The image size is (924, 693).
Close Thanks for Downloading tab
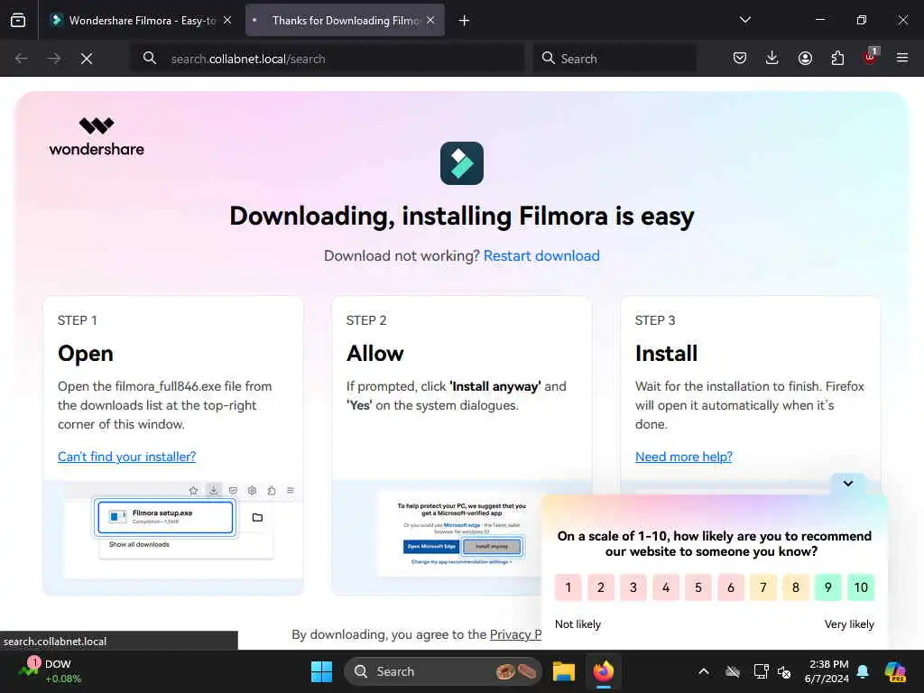(x=430, y=20)
